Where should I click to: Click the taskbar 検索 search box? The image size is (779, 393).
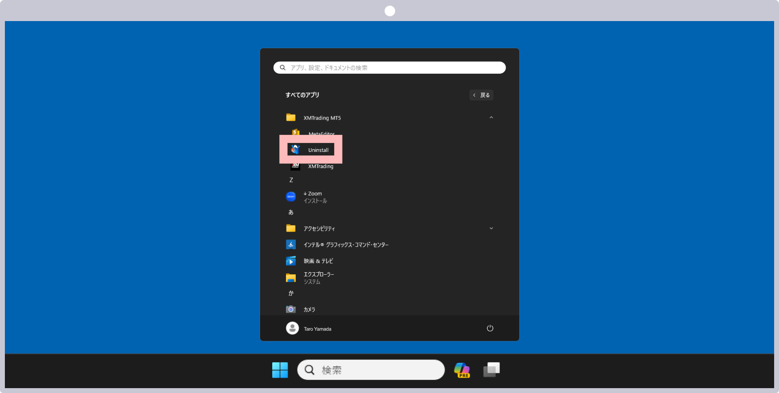tap(371, 370)
